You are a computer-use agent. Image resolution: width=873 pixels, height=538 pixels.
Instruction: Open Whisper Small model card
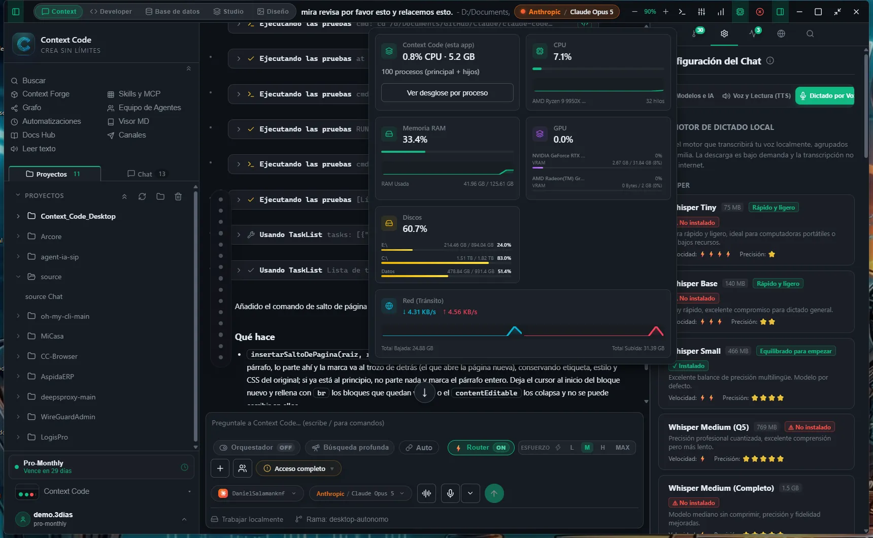point(756,373)
